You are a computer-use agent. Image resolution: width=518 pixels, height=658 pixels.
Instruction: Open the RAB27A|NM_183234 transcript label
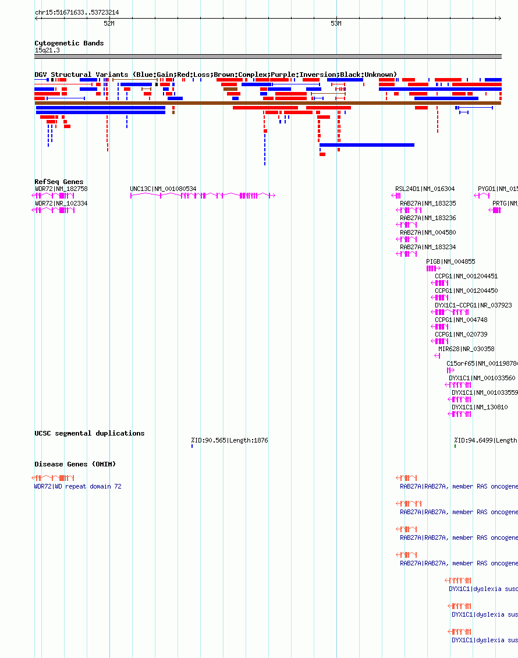coord(428,247)
